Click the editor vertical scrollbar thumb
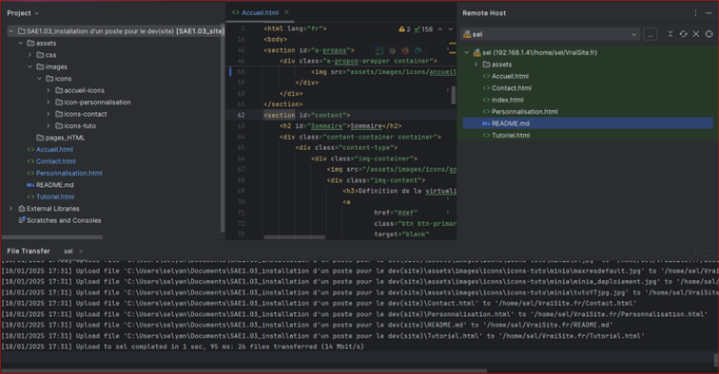 (x=454, y=95)
